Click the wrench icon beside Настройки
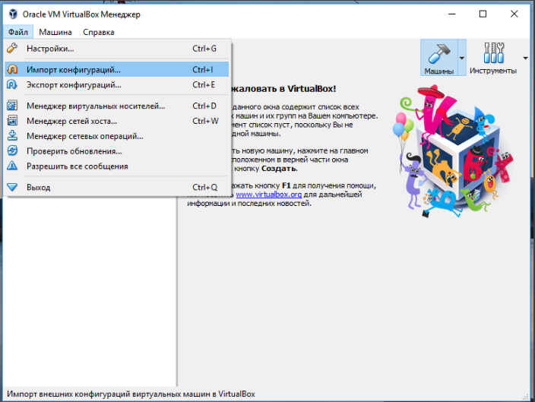 [12, 48]
